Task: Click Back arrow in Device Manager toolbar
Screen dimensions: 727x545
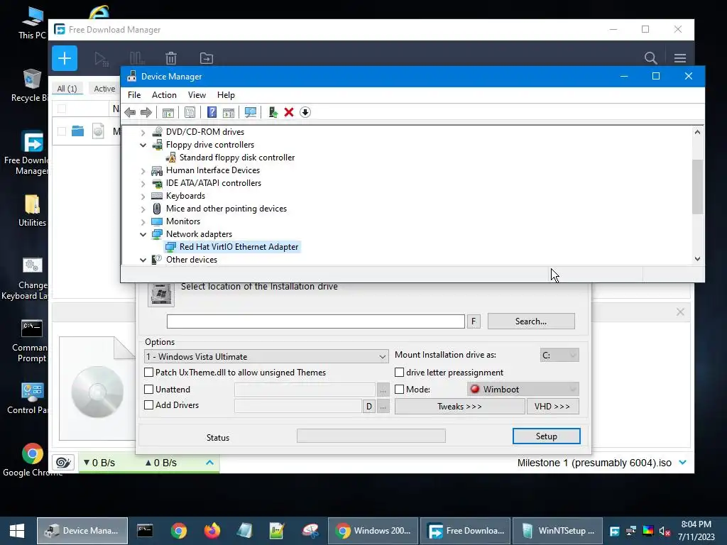Action: (131, 112)
